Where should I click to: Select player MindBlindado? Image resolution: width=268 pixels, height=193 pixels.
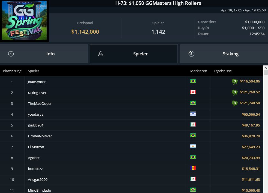pyautogui.click(x=40, y=191)
